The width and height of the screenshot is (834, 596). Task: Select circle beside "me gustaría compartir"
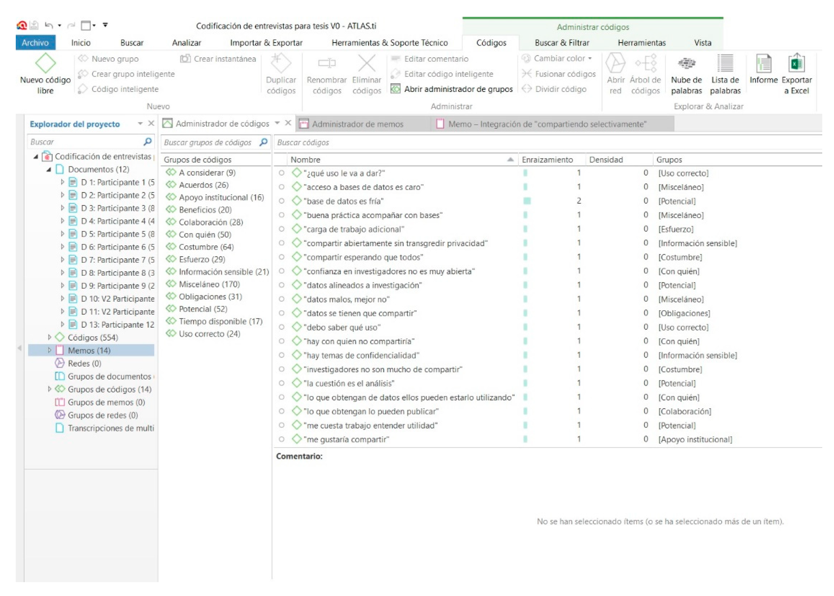click(281, 439)
